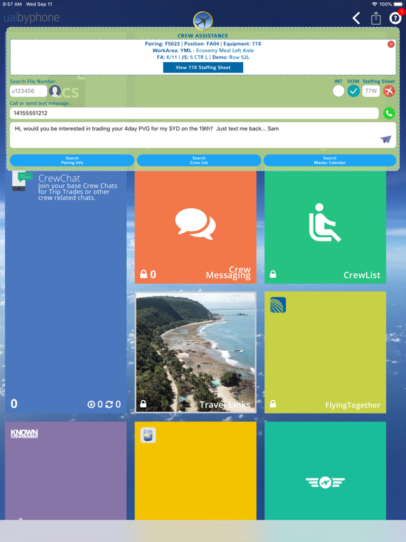Tap the CREW ASSISTANCE heading
406x542 pixels.
[x=203, y=35]
